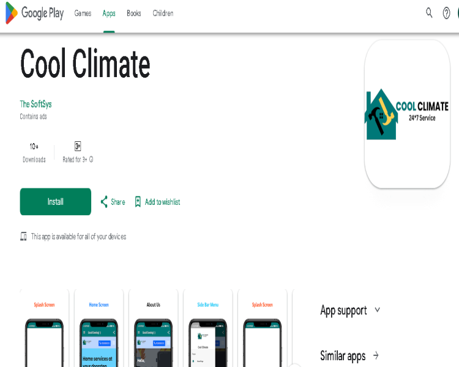Click the Cool Climate app icon
Screen dimensions: 459x367
coord(407,114)
